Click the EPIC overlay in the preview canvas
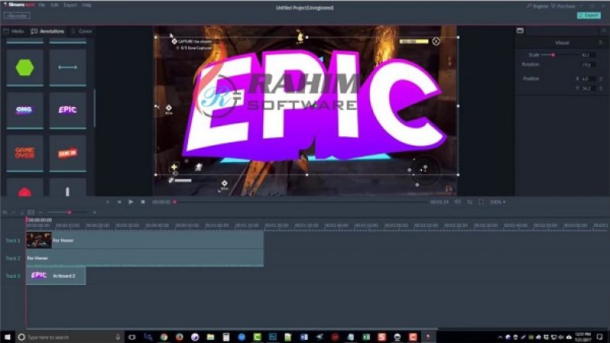 coord(315,107)
